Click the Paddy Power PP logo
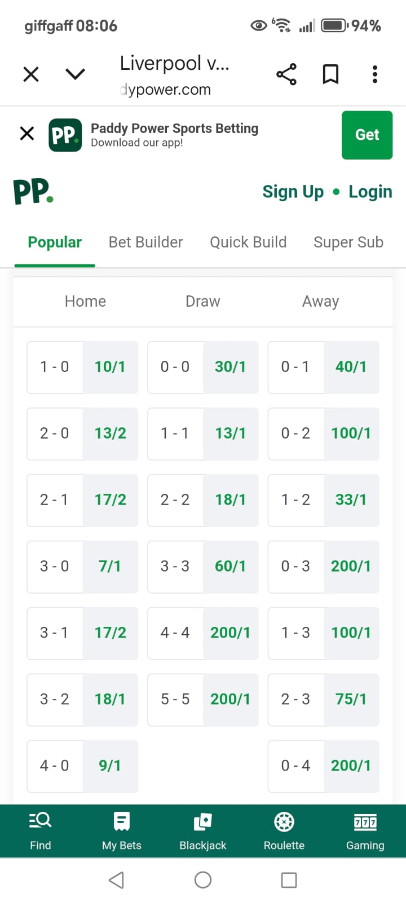Screen dimensions: 406x902 pos(33,192)
